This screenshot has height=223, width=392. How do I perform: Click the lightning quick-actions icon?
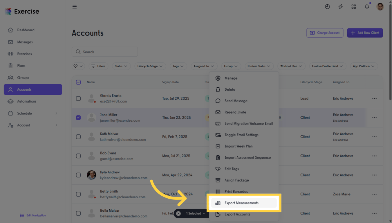[340, 6]
